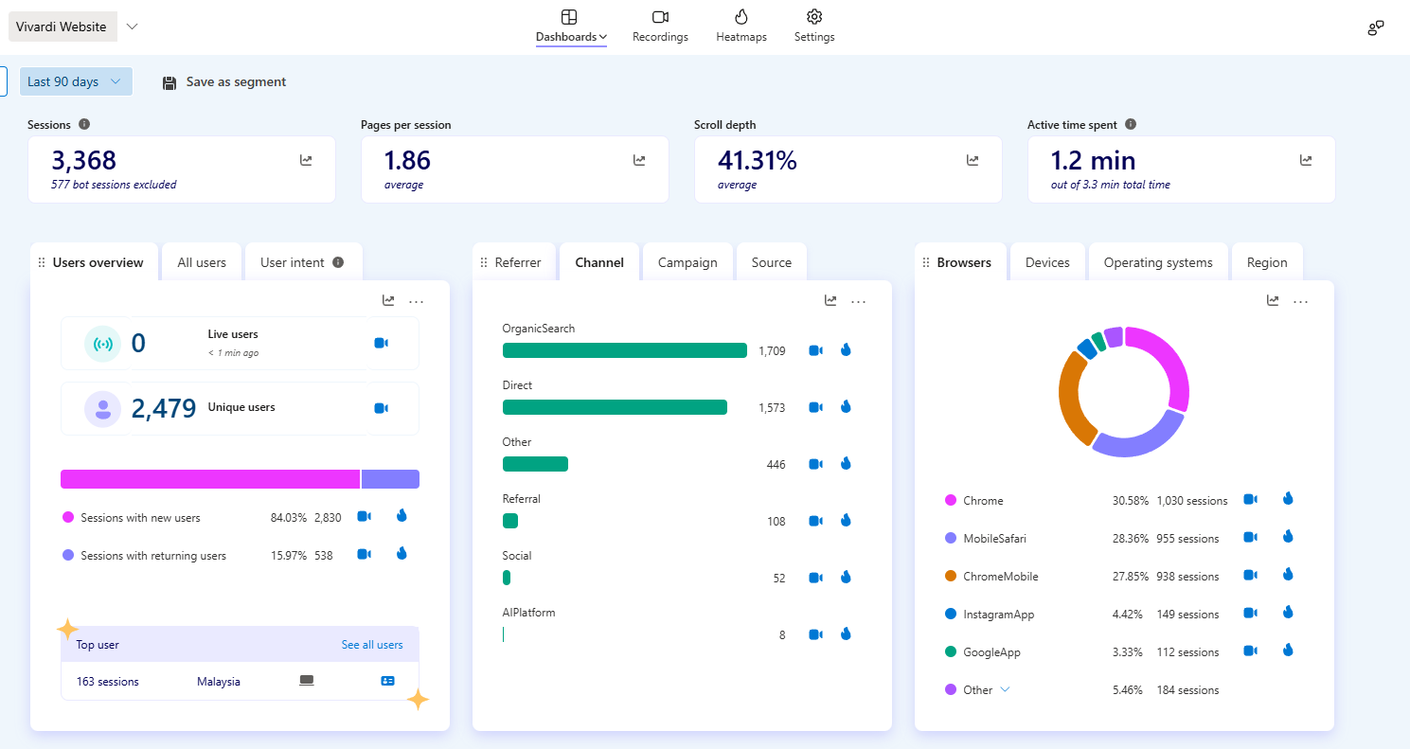Click the info icon next to Sessions
Screen dimensions: 1410x749
(84, 124)
